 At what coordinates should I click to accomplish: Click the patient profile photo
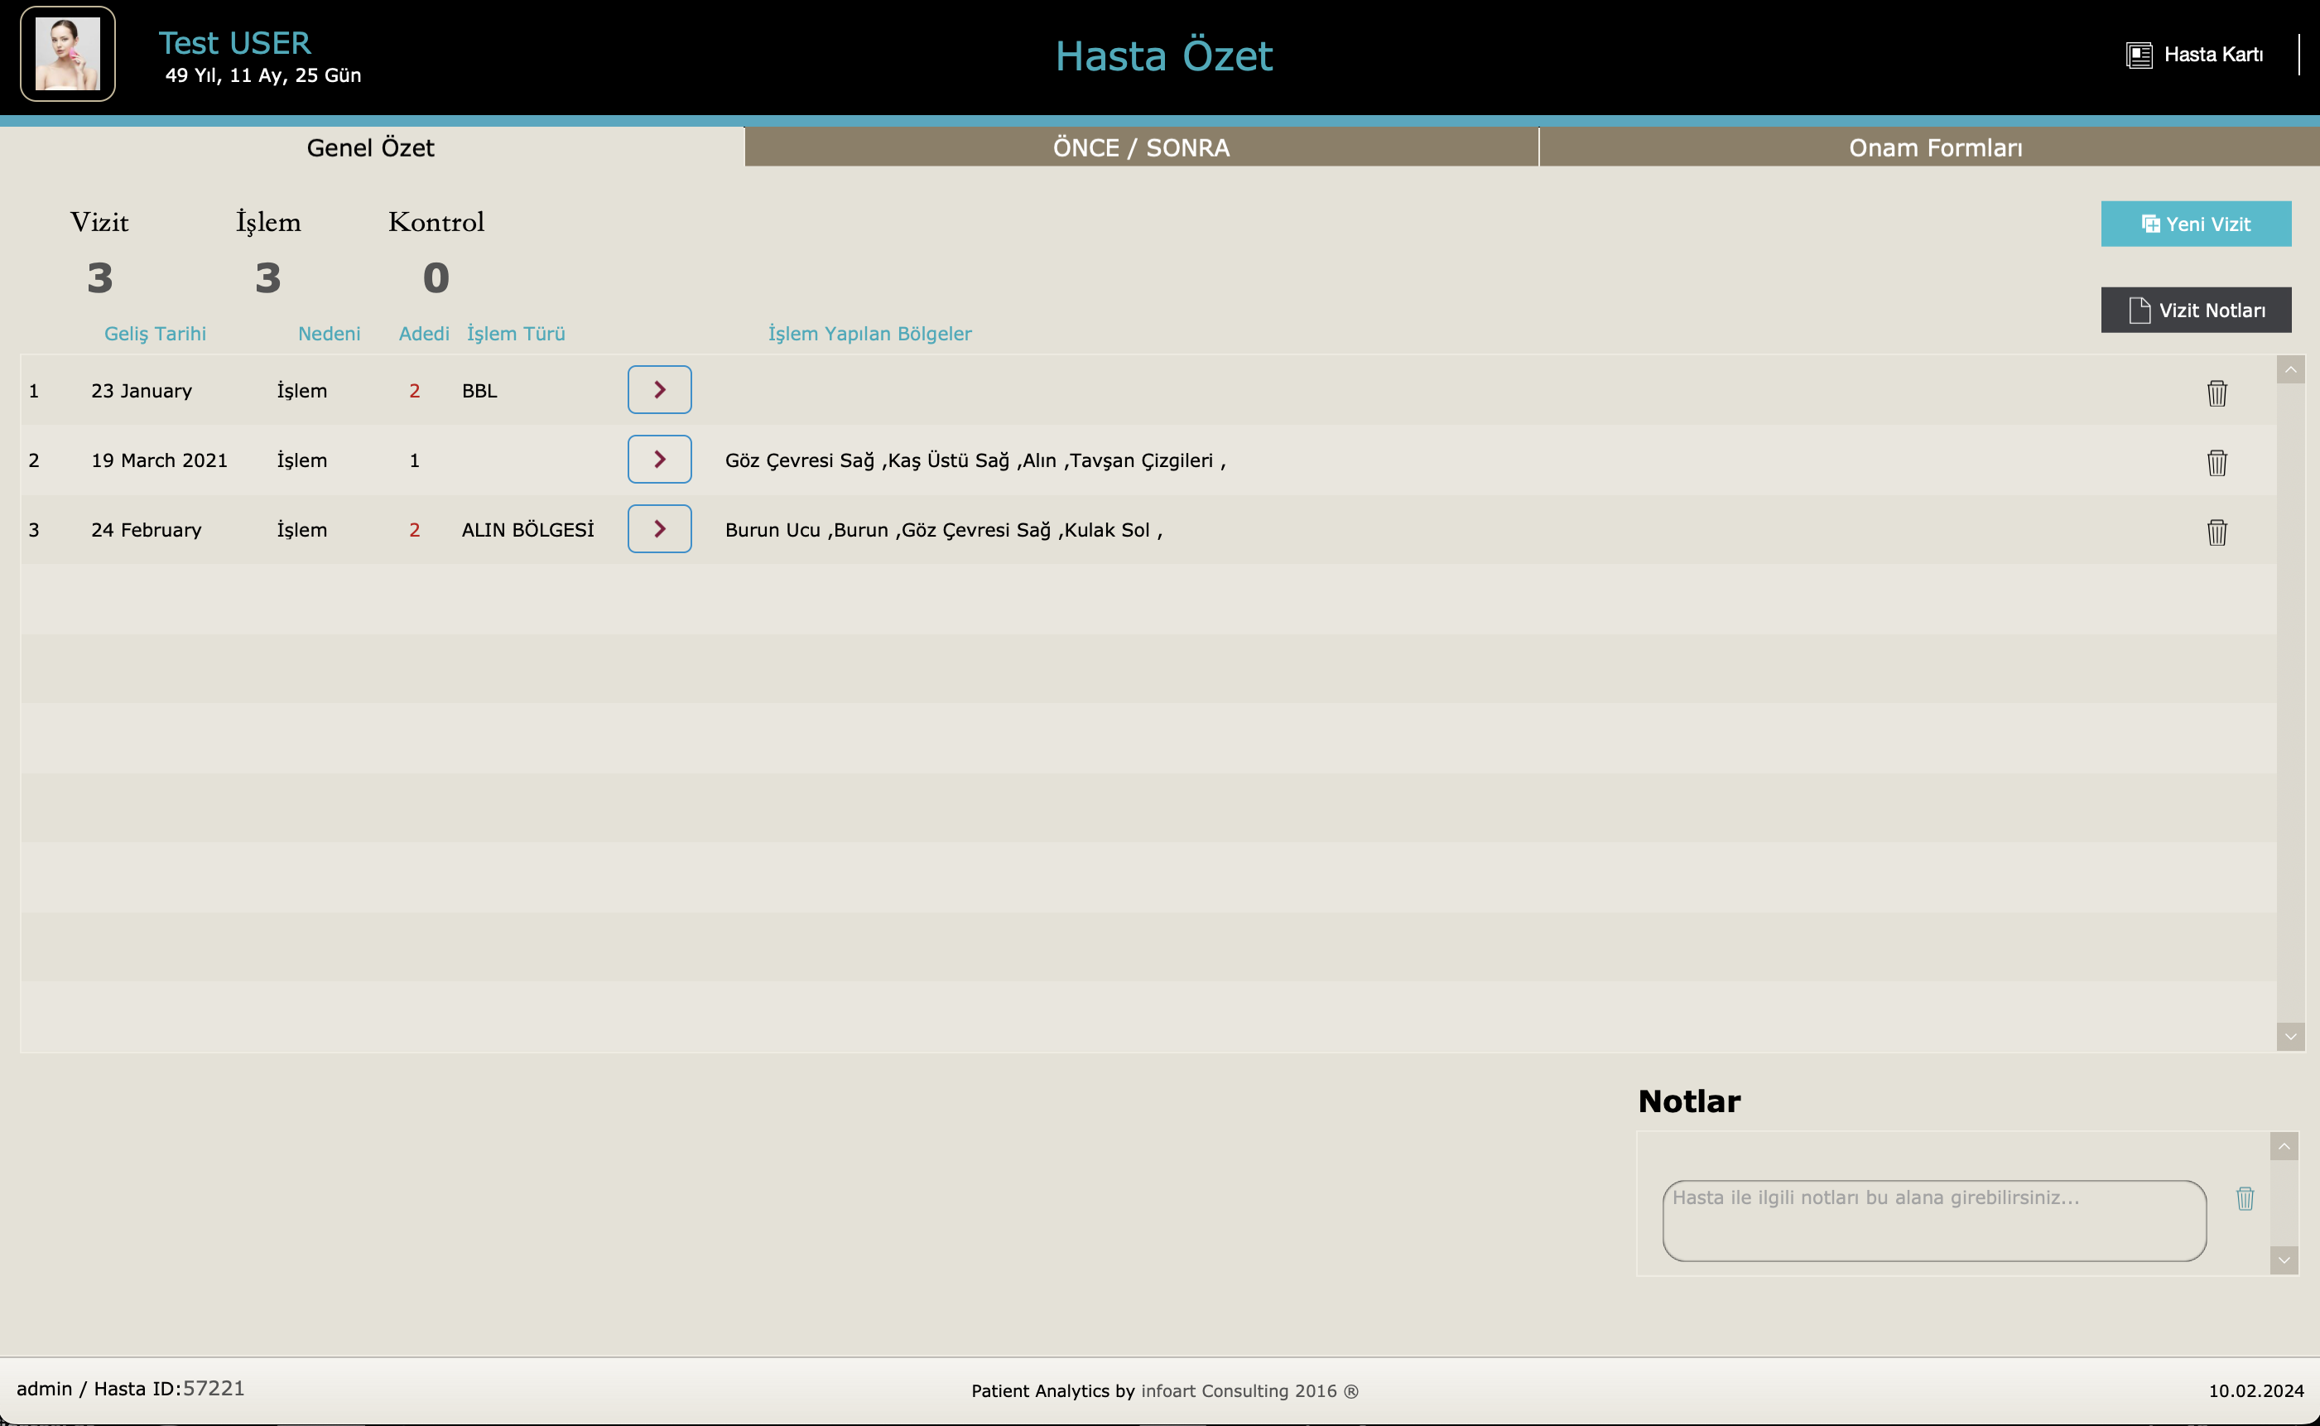click(68, 54)
